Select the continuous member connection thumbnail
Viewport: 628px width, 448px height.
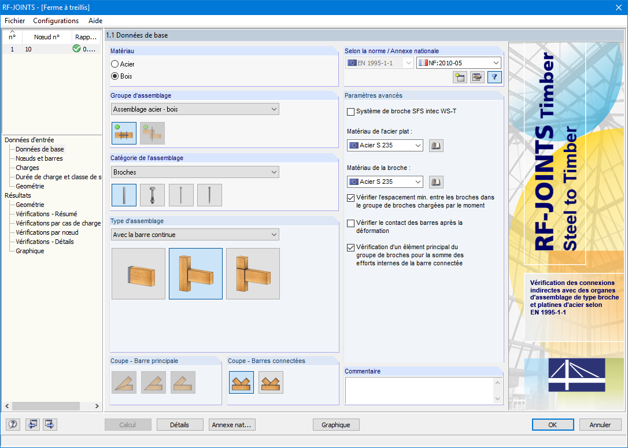pyautogui.click(x=196, y=274)
